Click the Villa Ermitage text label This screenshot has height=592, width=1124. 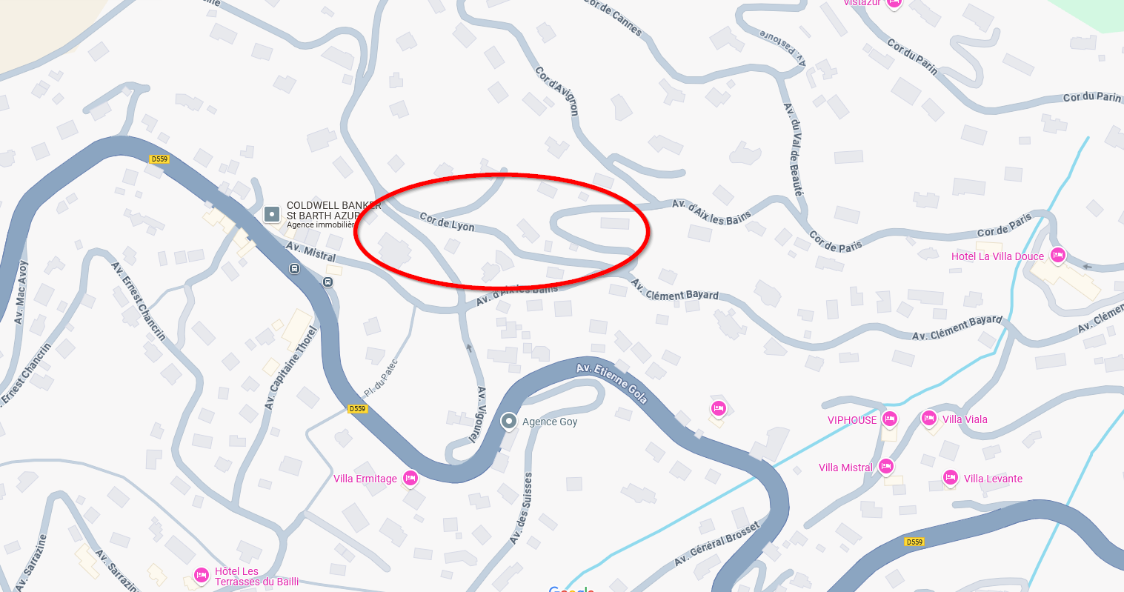(x=365, y=479)
